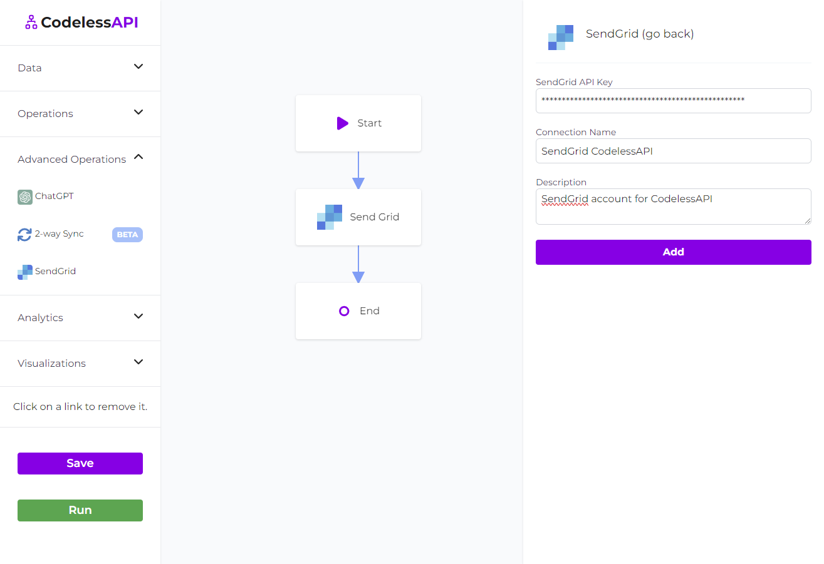Select the Advanced Operations heading
The image size is (824, 564).
point(72,160)
